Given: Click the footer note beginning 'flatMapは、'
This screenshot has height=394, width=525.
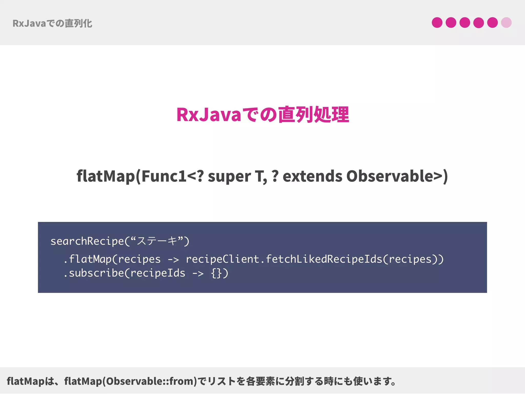Looking at the screenshot, I should [201, 381].
